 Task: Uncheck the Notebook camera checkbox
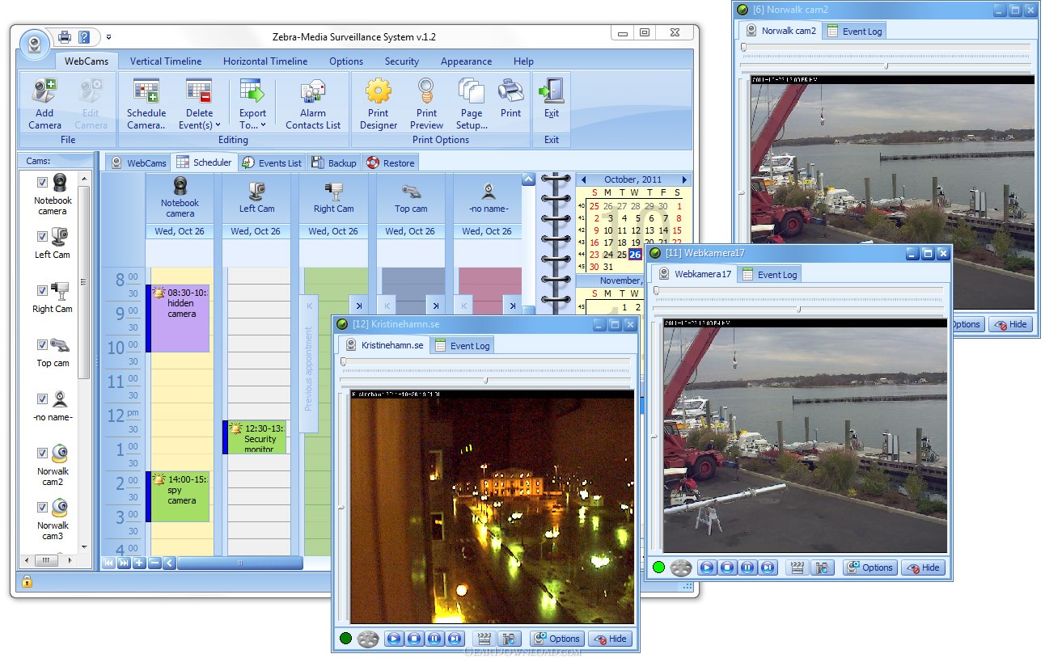pyautogui.click(x=42, y=183)
